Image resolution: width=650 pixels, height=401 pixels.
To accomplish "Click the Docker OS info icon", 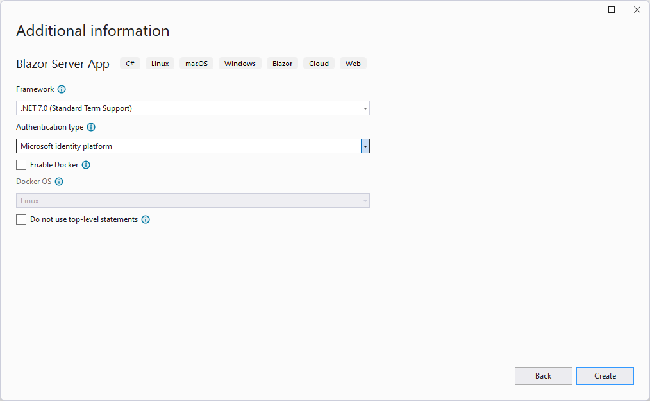I will (59, 182).
